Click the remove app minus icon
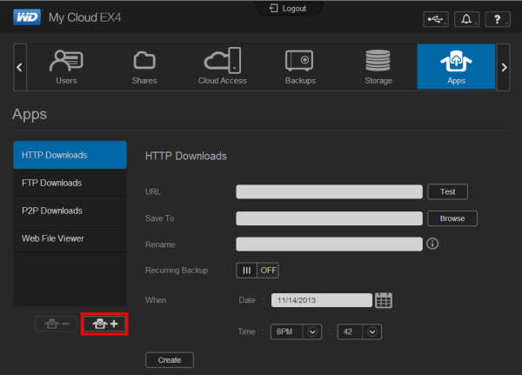This screenshot has width=522, height=375. (x=57, y=324)
